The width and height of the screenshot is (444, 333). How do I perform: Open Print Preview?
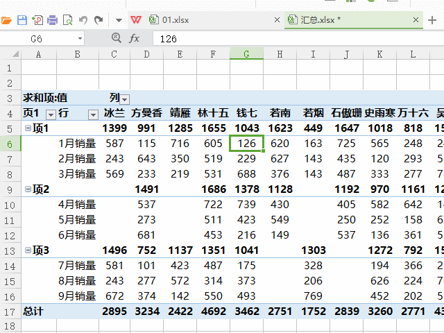click(68, 20)
